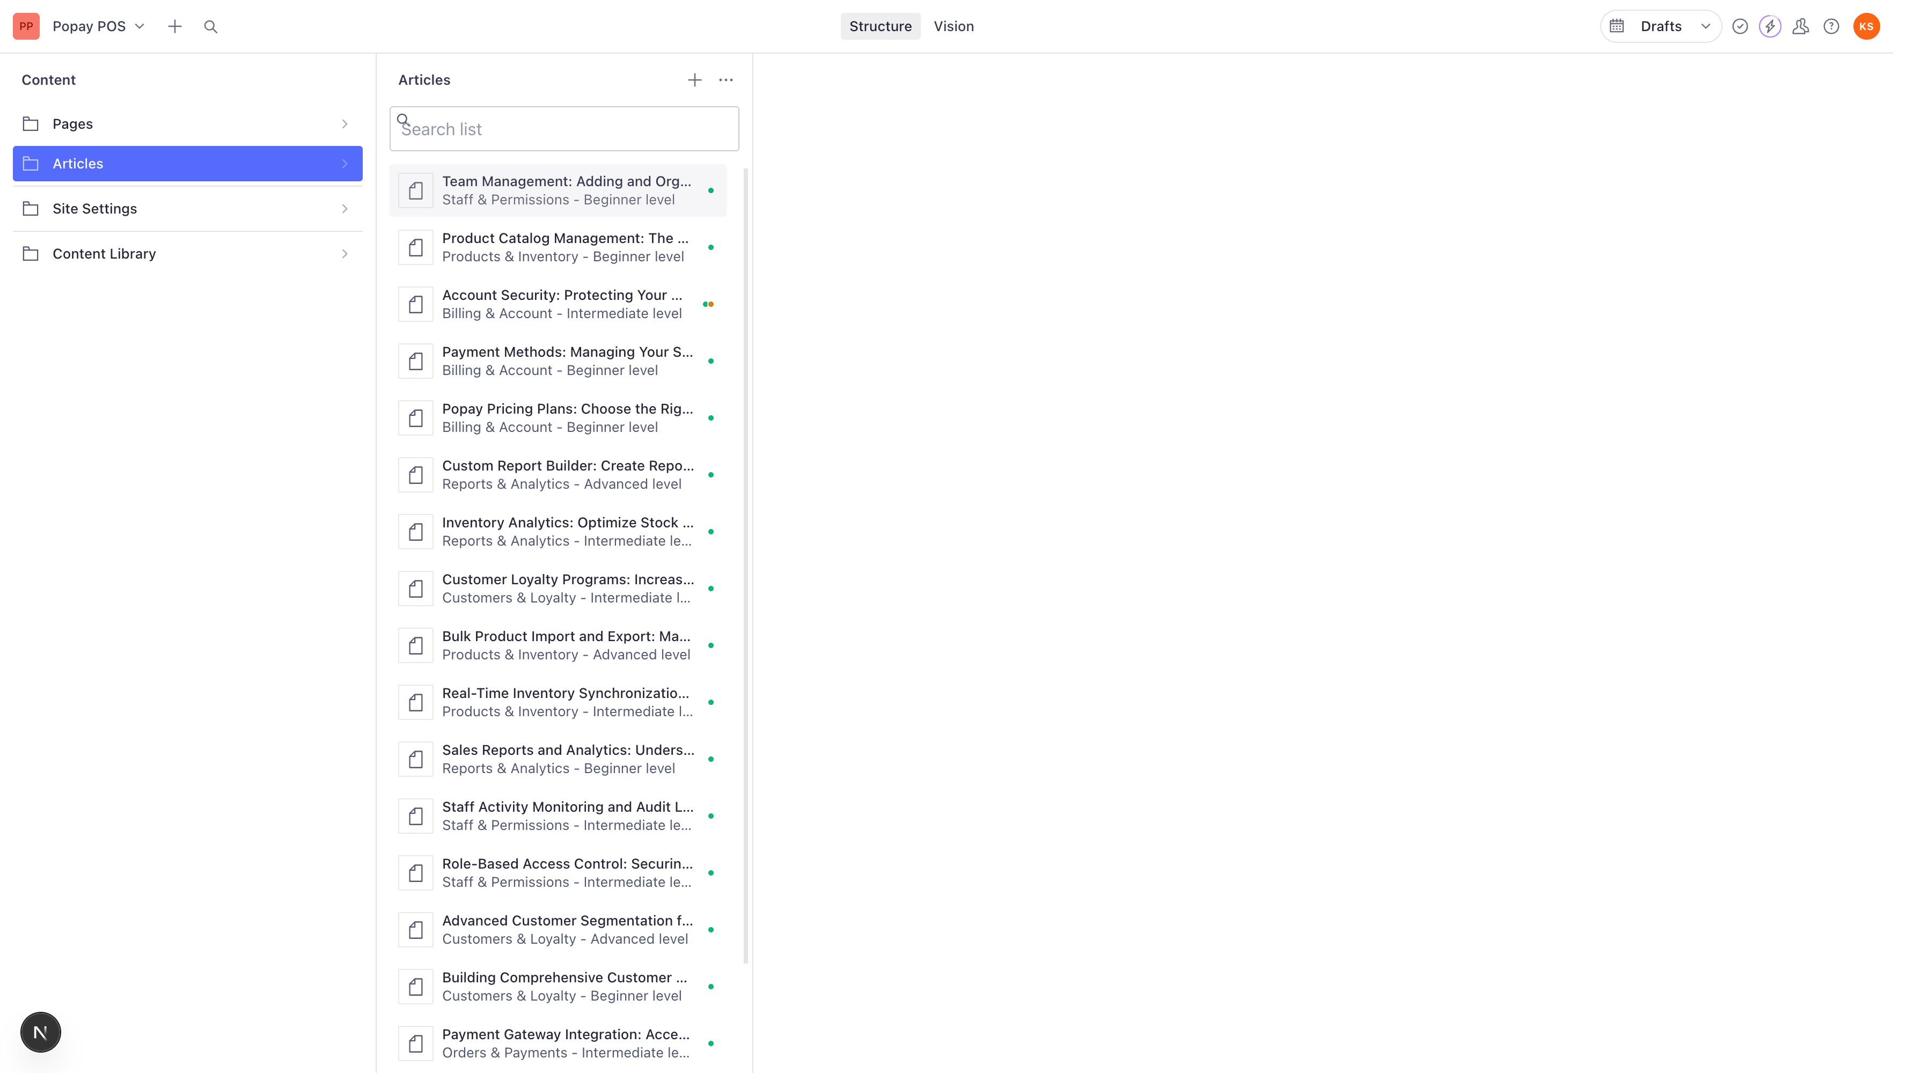Click document icon for Payment Methods article
The height and width of the screenshot is (1073, 1906).
click(x=416, y=362)
